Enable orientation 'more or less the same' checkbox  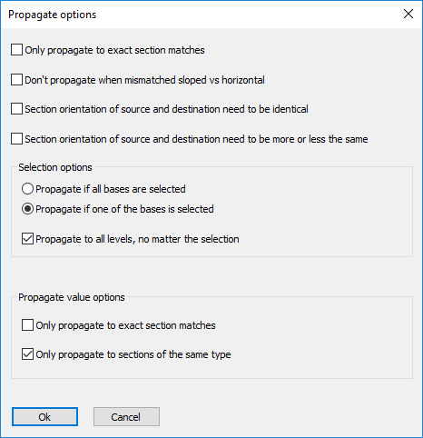pyautogui.click(x=16, y=139)
